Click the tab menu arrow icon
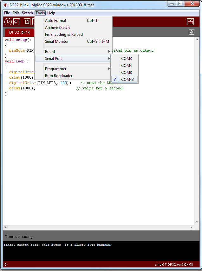Viewport: 202px width, 271px height. 192,32
